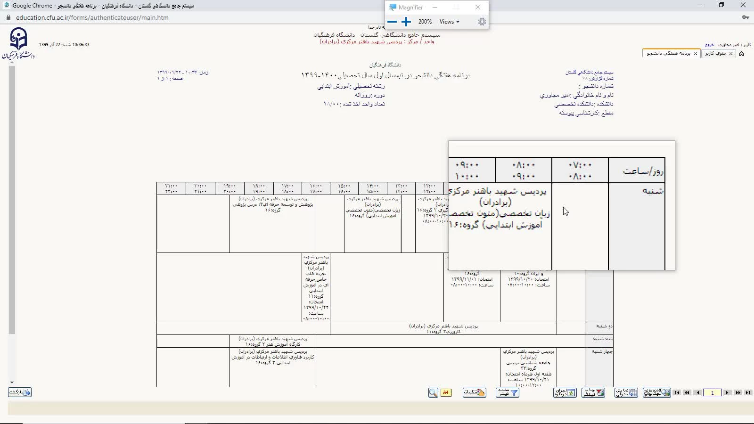754x424 pixels.
Task: Click آماده سازی جهت چاپ print preparation button
Action: 656,392
